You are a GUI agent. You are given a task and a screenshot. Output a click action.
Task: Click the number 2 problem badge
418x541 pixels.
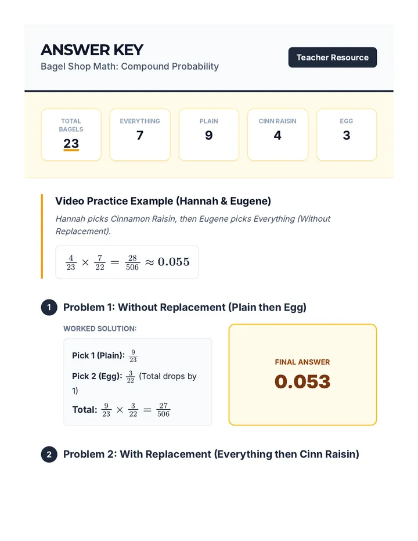49,454
